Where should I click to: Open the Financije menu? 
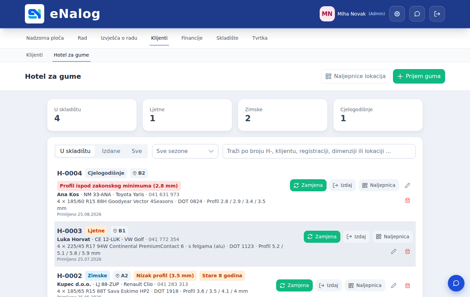[x=192, y=38]
